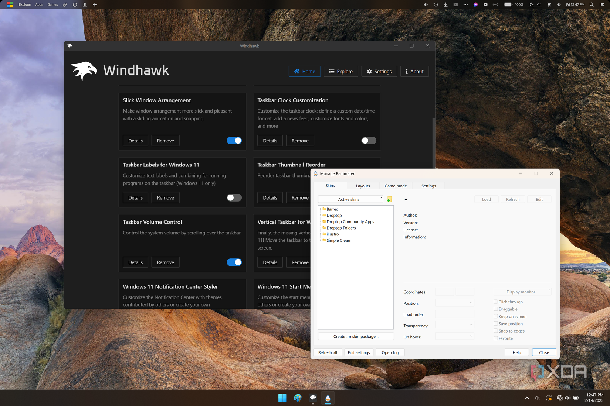Click Details for Taskbar Volume Control
Viewport: 610px width, 406px height.
coord(135,262)
